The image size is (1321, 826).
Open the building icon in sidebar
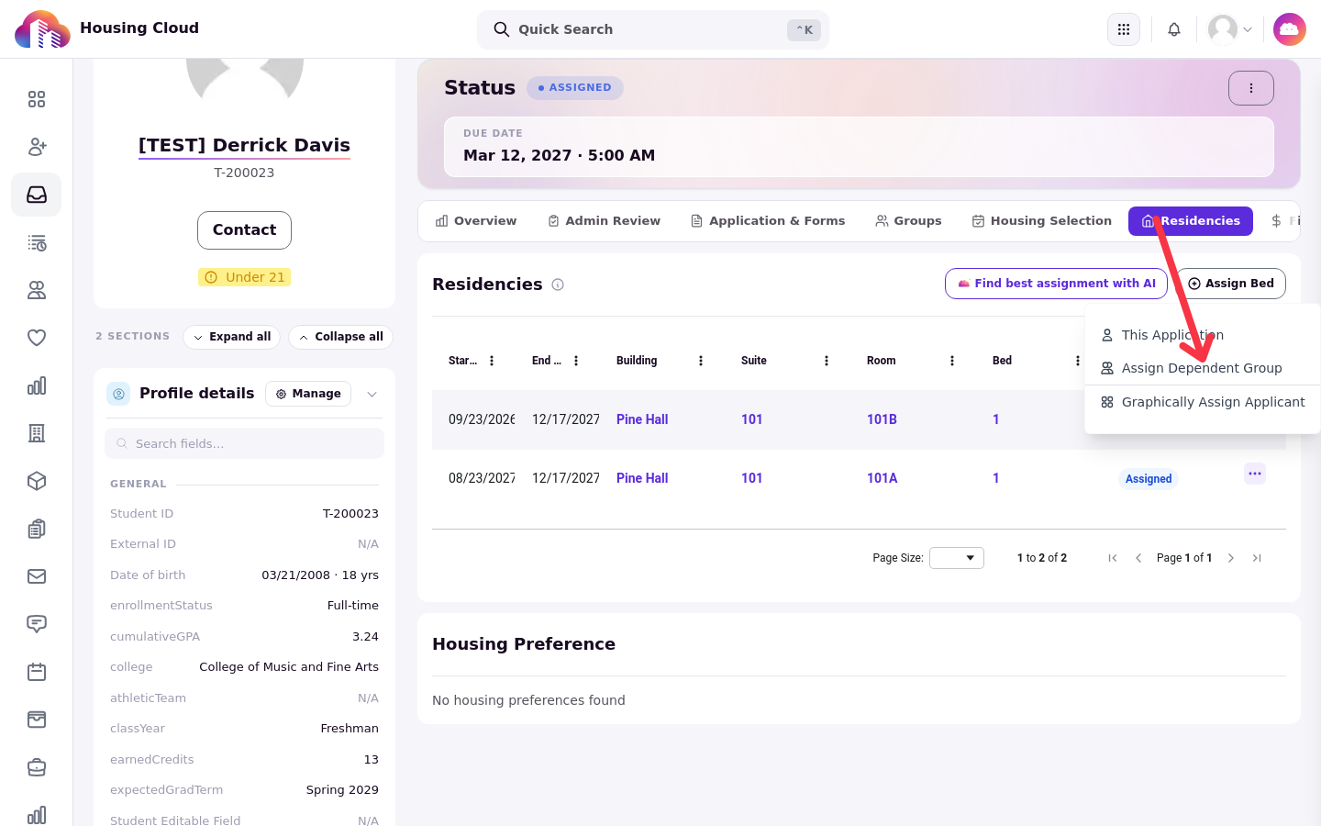coord(37,433)
